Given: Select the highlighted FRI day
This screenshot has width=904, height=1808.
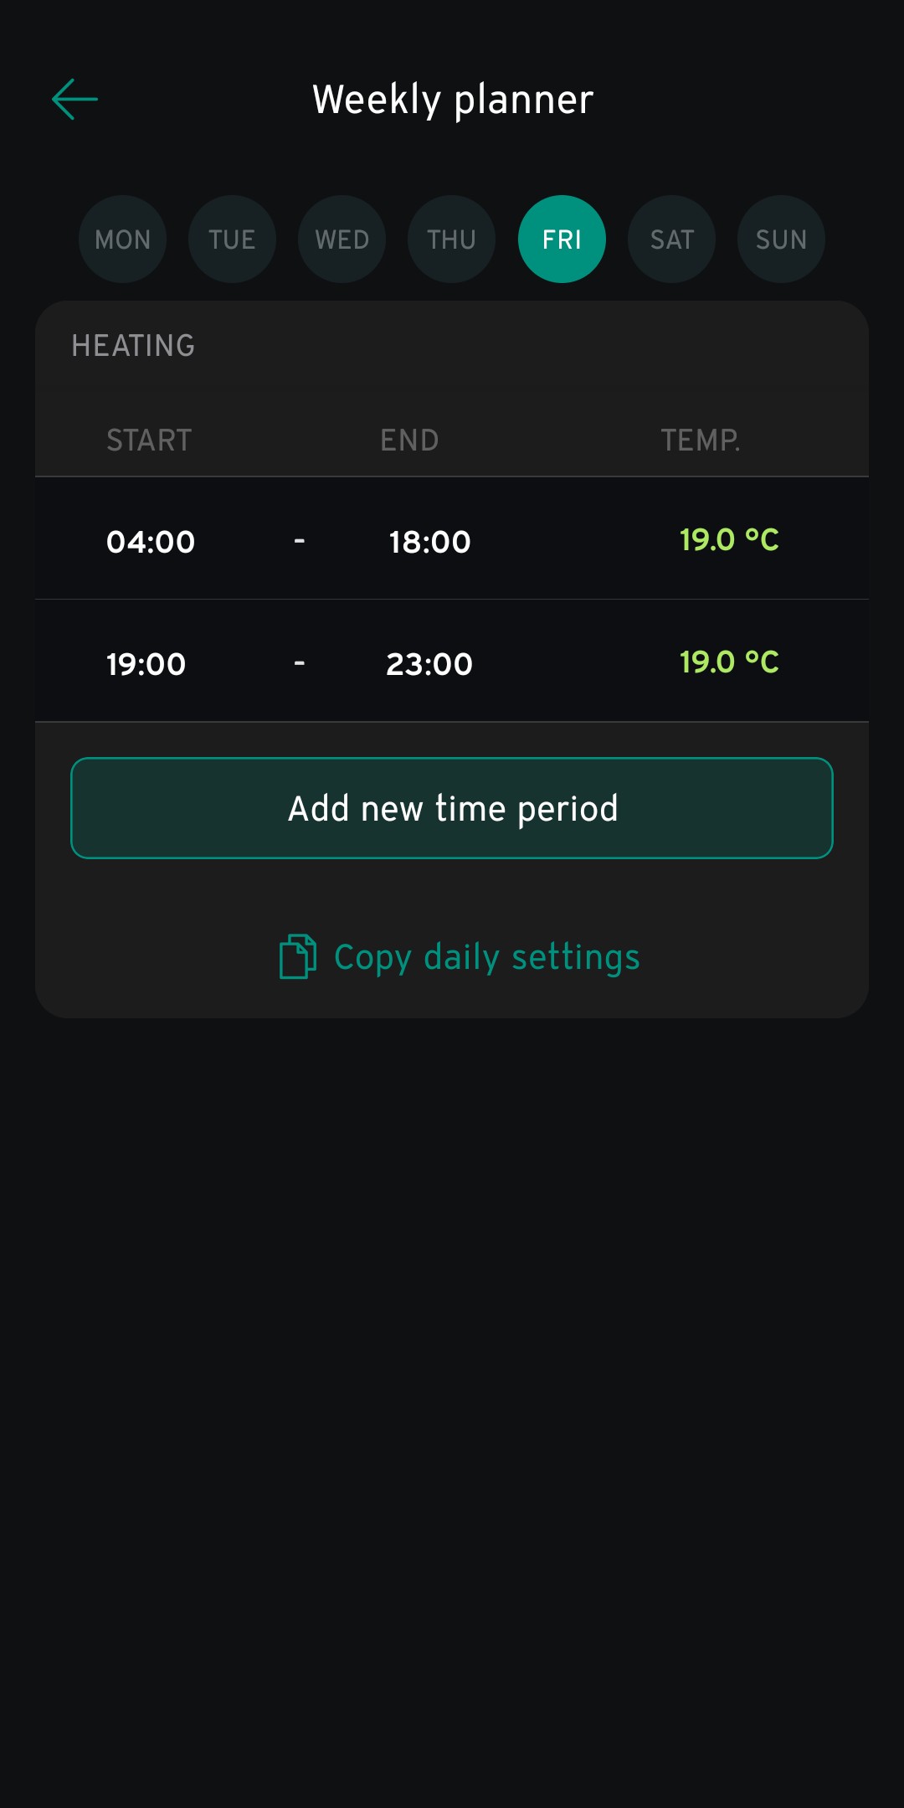Looking at the screenshot, I should (562, 240).
